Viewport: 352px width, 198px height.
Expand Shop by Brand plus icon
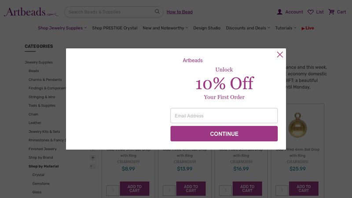tap(92, 158)
